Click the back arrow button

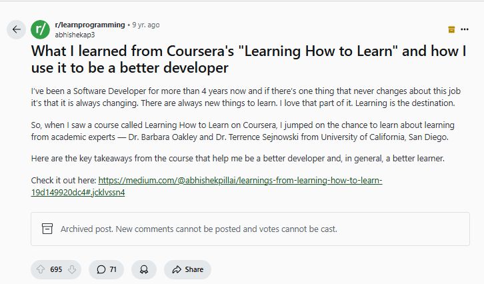(15, 29)
